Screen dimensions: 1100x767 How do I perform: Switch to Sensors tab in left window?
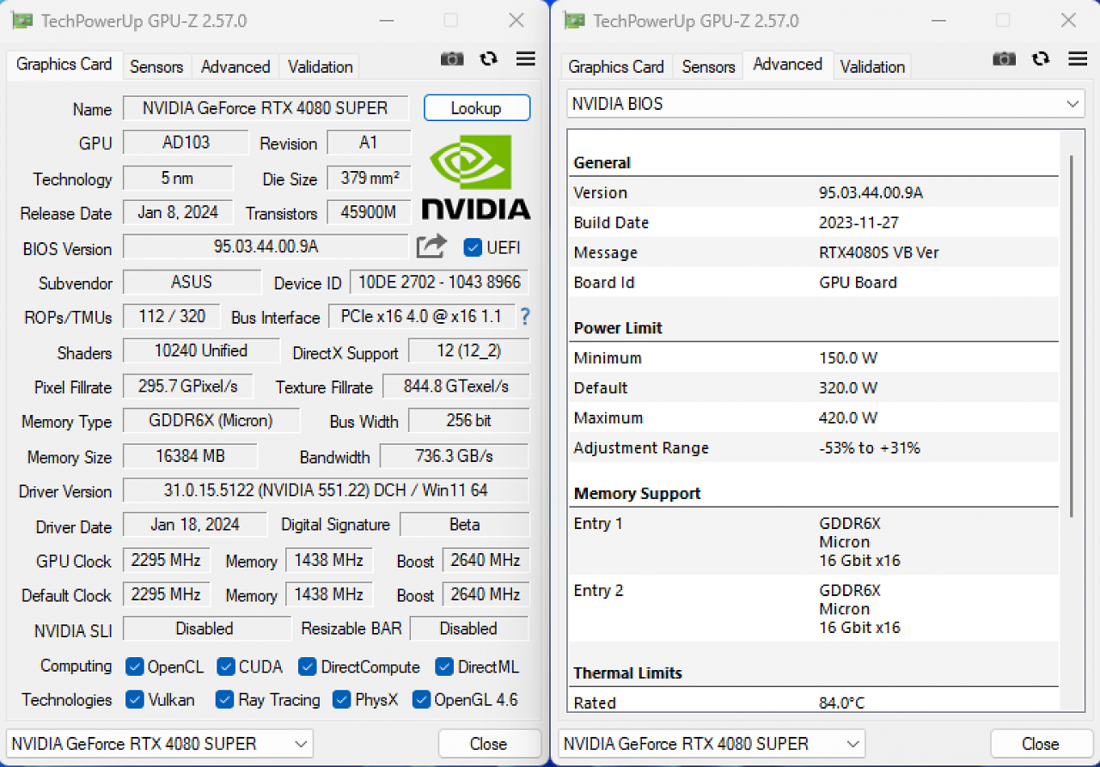[x=156, y=66]
